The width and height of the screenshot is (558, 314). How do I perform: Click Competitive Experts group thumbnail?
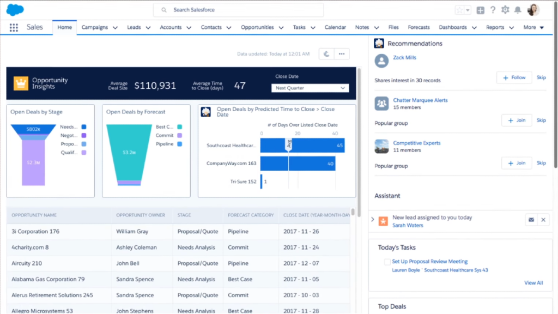(x=381, y=146)
